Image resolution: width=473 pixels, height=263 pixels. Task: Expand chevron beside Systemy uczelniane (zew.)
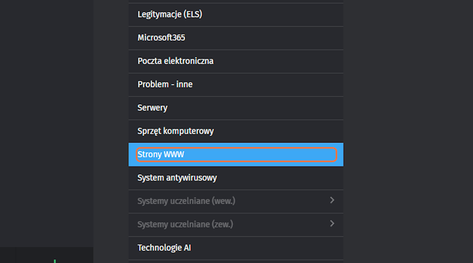332,224
